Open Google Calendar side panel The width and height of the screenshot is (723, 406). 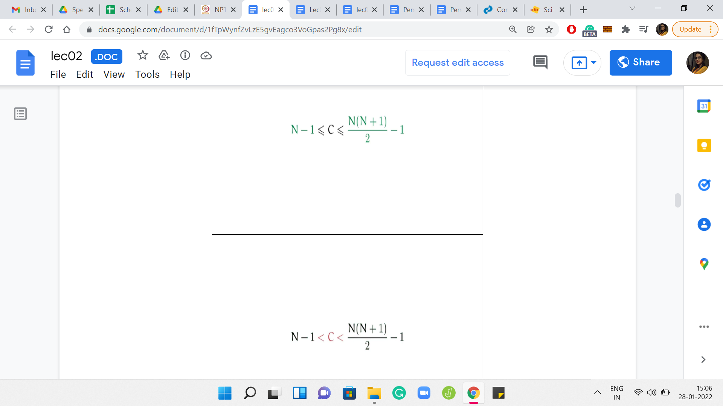click(x=704, y=106)
